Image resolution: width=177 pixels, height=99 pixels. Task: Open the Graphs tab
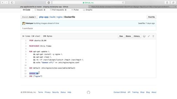tap(88, 10)
